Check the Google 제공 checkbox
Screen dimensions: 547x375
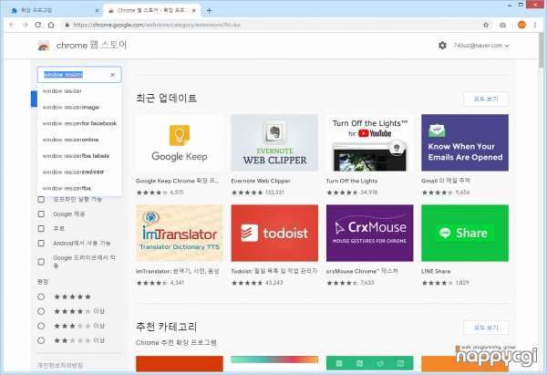click(x=41, y=214)
